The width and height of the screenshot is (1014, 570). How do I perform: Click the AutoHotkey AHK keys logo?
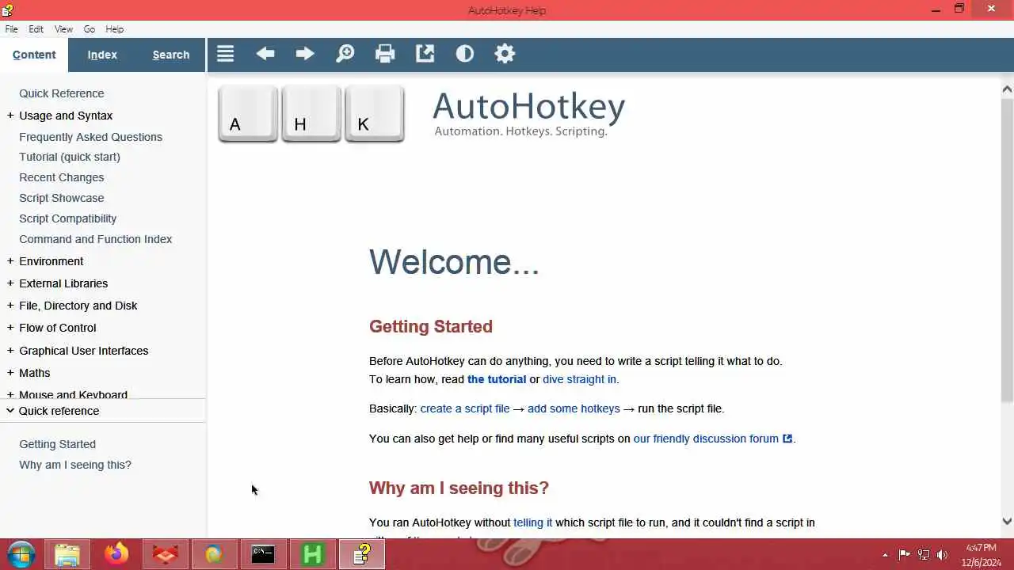coord(311,115)
